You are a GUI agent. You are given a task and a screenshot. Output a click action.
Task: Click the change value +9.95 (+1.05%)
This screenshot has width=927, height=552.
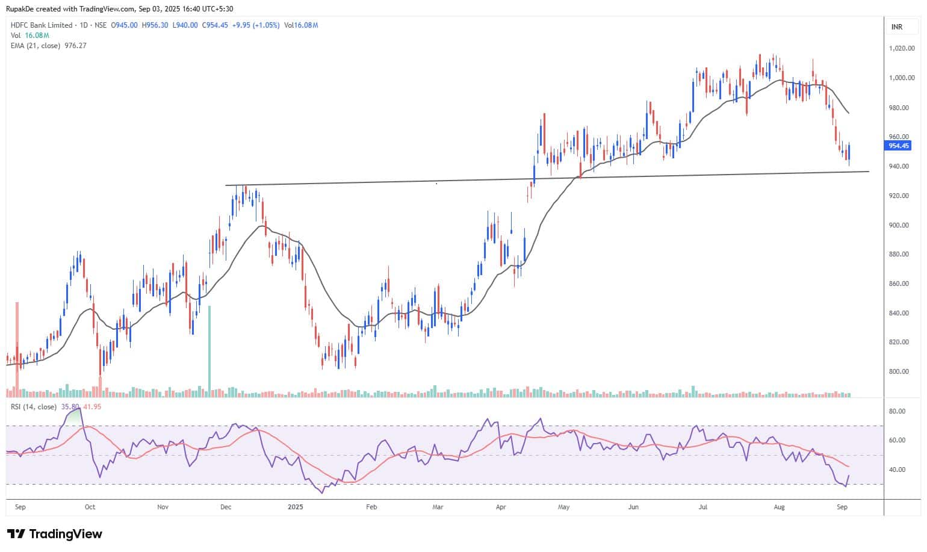coord(256,25)
